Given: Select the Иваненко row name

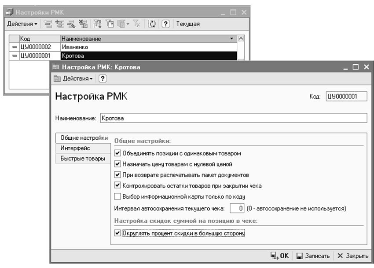Looking at the screenshot, I should [x=149, y=47].
